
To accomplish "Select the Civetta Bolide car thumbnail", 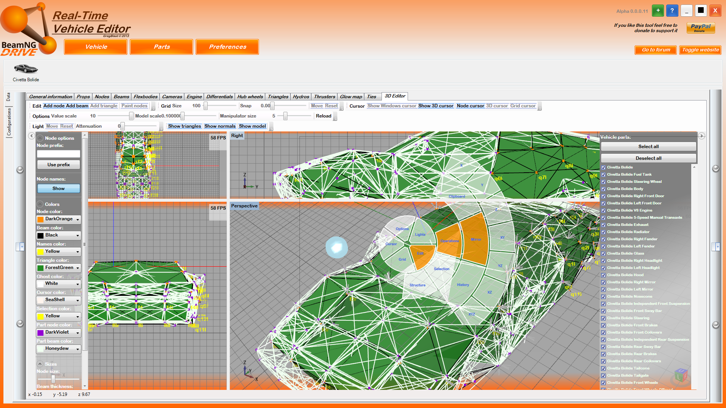I will pos(26,69).
